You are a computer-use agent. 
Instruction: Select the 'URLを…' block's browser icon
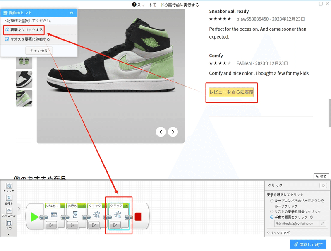click(x=54, y=215)
